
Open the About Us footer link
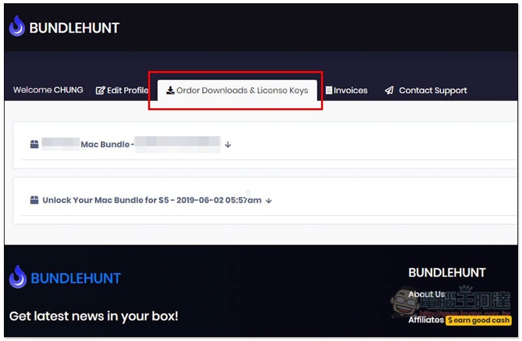[x=427, y=294]
